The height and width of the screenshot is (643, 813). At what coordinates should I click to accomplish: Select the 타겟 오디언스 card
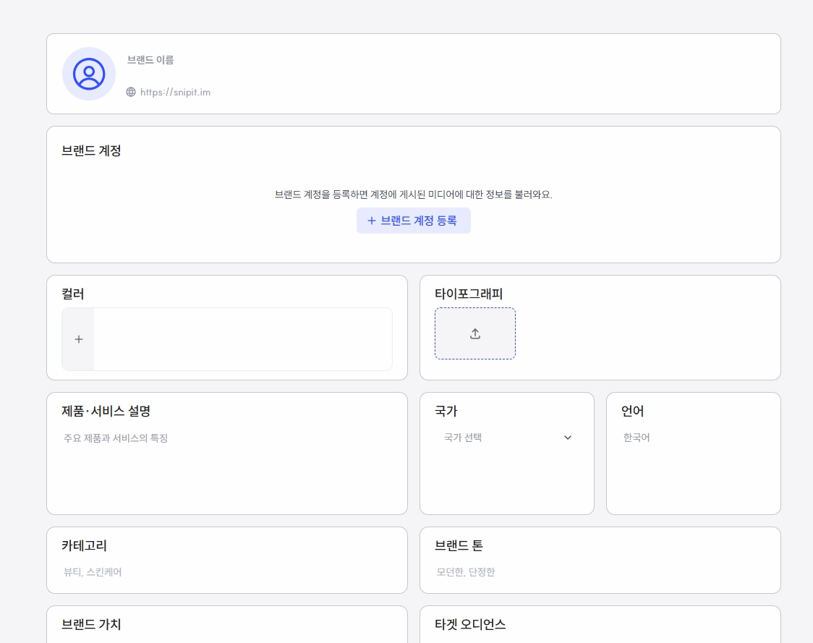600,624
